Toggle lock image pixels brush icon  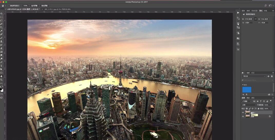(250, 109)
